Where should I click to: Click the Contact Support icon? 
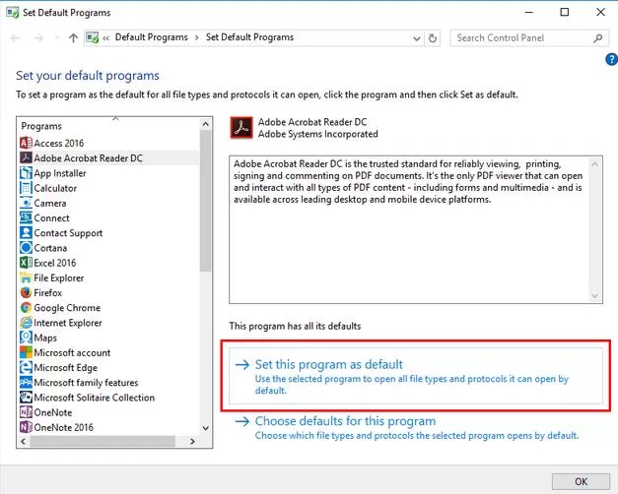(26, 232)
